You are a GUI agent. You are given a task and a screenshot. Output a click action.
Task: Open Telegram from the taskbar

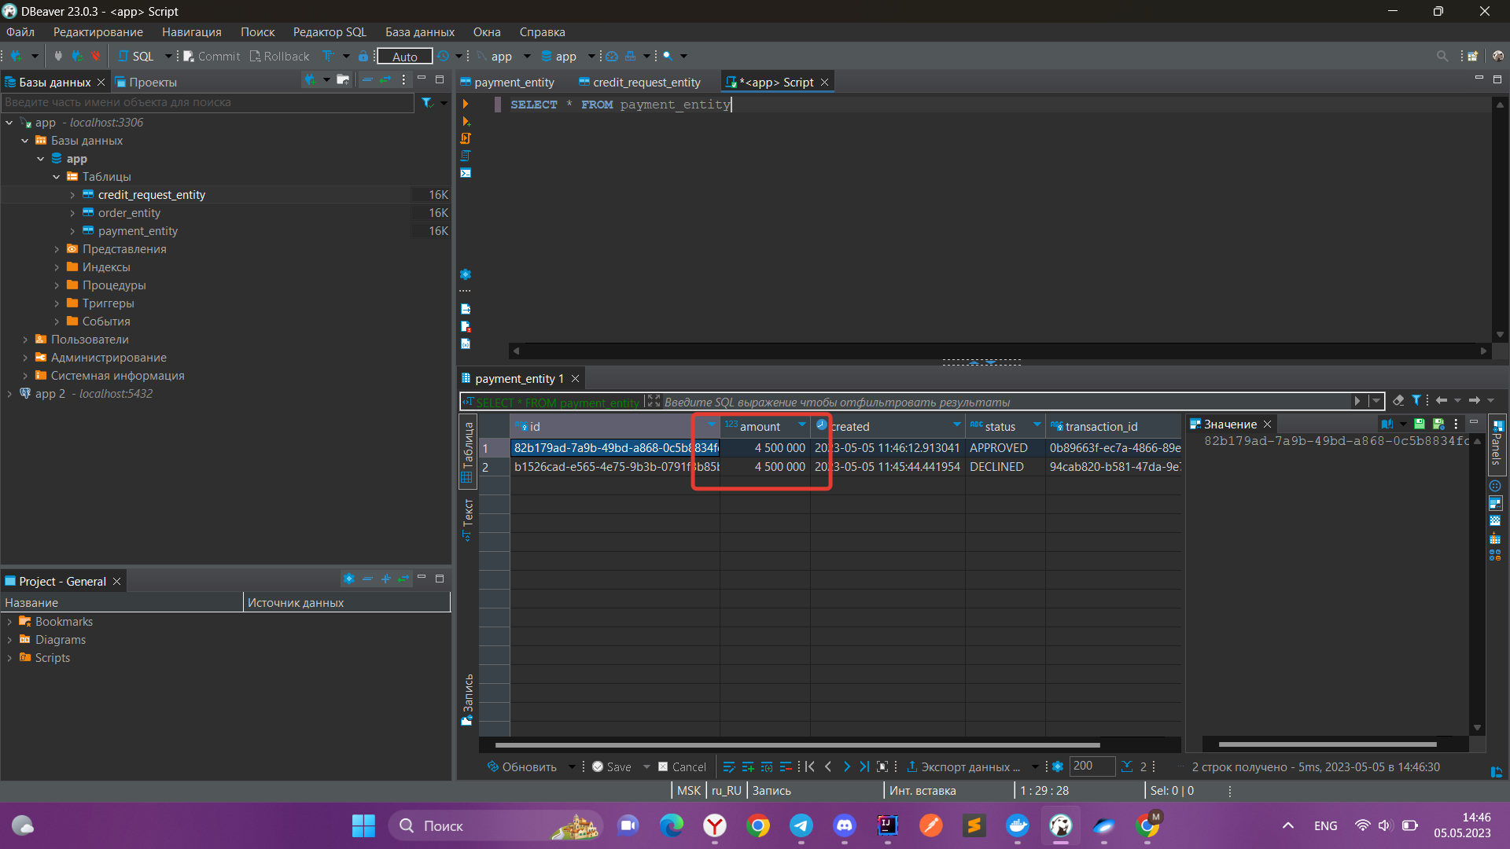[x=801, y=825]
